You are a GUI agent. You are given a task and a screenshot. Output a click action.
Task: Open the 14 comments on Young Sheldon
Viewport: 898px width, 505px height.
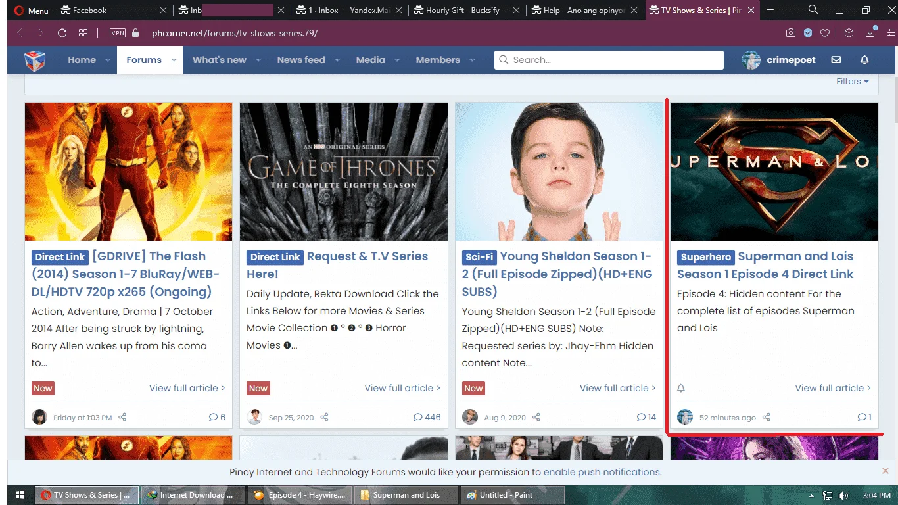pos(647,417)
